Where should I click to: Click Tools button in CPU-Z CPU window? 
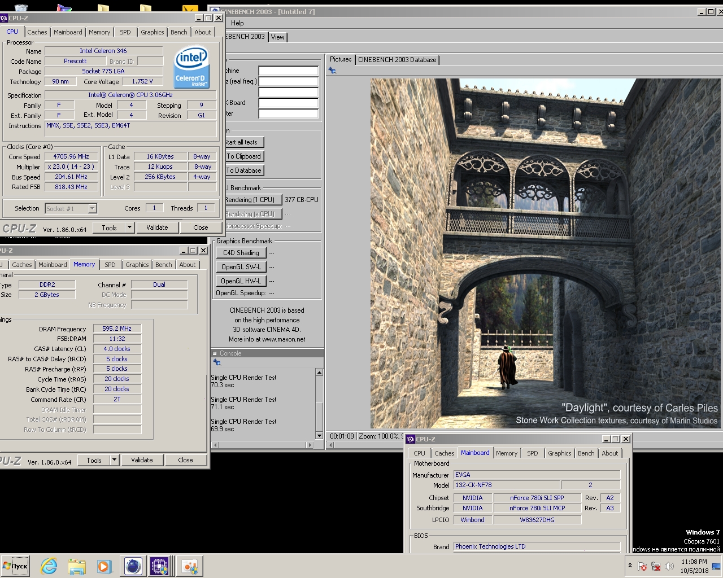coord(110,227)
